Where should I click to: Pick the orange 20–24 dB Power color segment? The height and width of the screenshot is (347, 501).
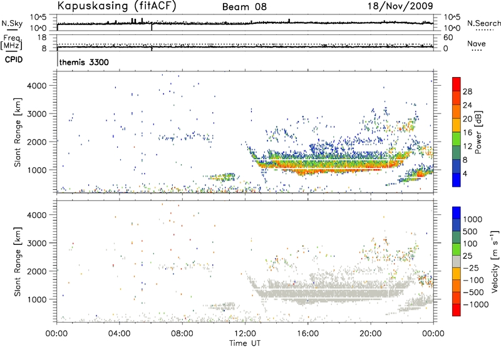(457, 111)
